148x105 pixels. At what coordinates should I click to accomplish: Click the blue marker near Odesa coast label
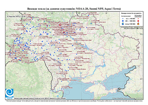(61, 89)
